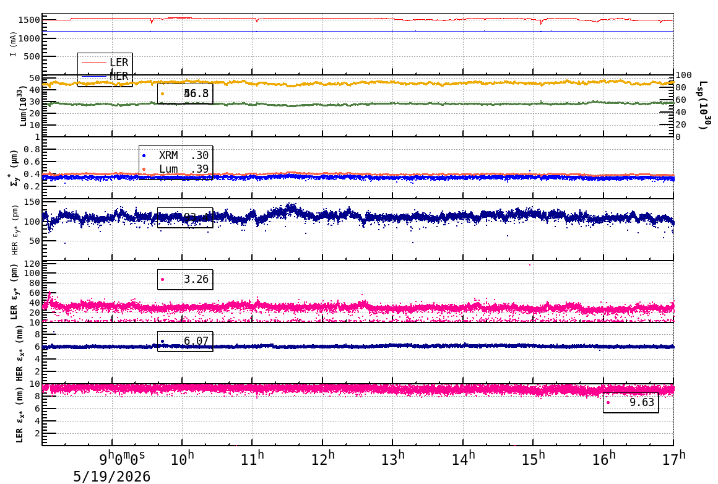
Task: Click the XRM .30 legend entry
Action: [x=176, y=155]
